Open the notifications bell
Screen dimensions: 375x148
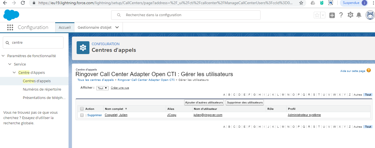click(359, 15)
